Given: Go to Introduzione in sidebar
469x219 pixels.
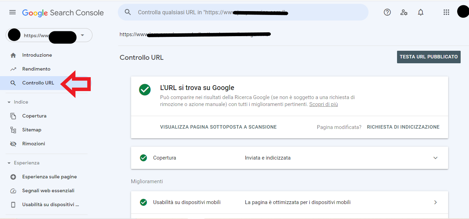Looking at the screenshot, I should point(37,55).
